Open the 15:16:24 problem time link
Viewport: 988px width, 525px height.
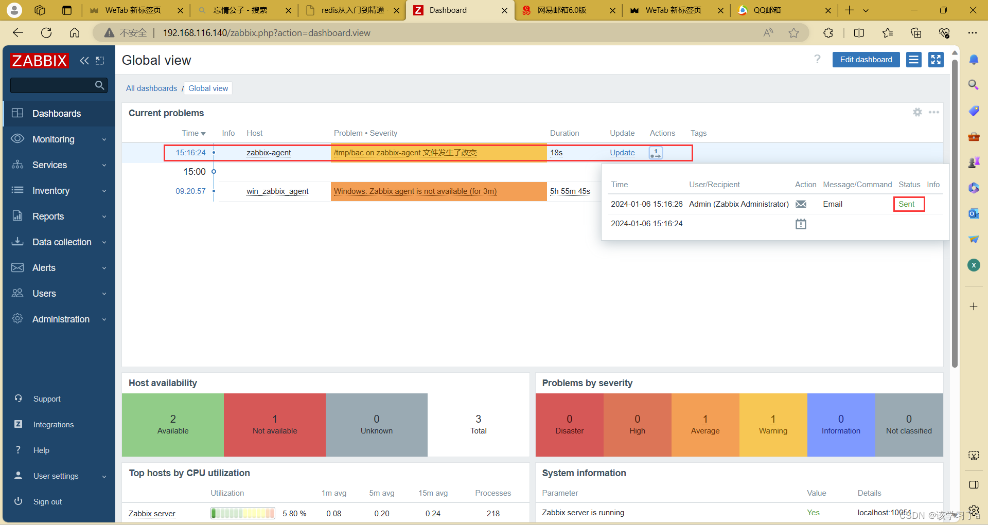point(190,153)
